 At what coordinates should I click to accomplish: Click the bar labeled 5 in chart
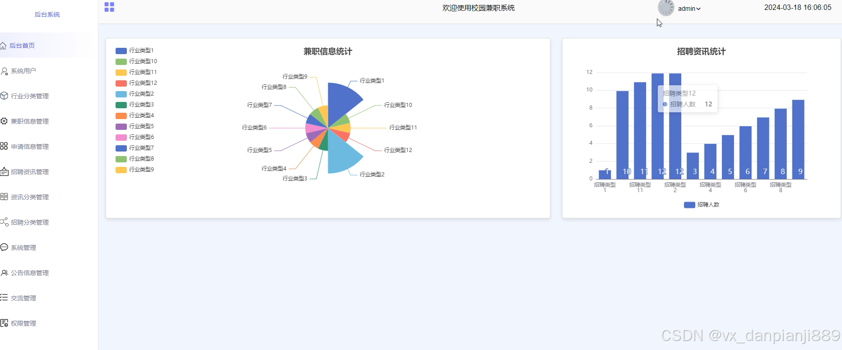728,157
